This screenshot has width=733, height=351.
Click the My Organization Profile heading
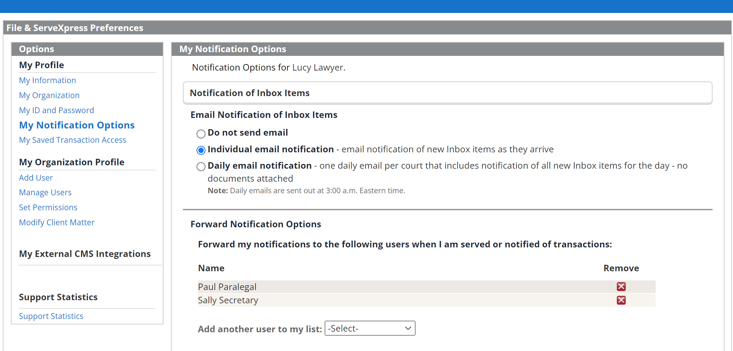click(x=72, y=162)
